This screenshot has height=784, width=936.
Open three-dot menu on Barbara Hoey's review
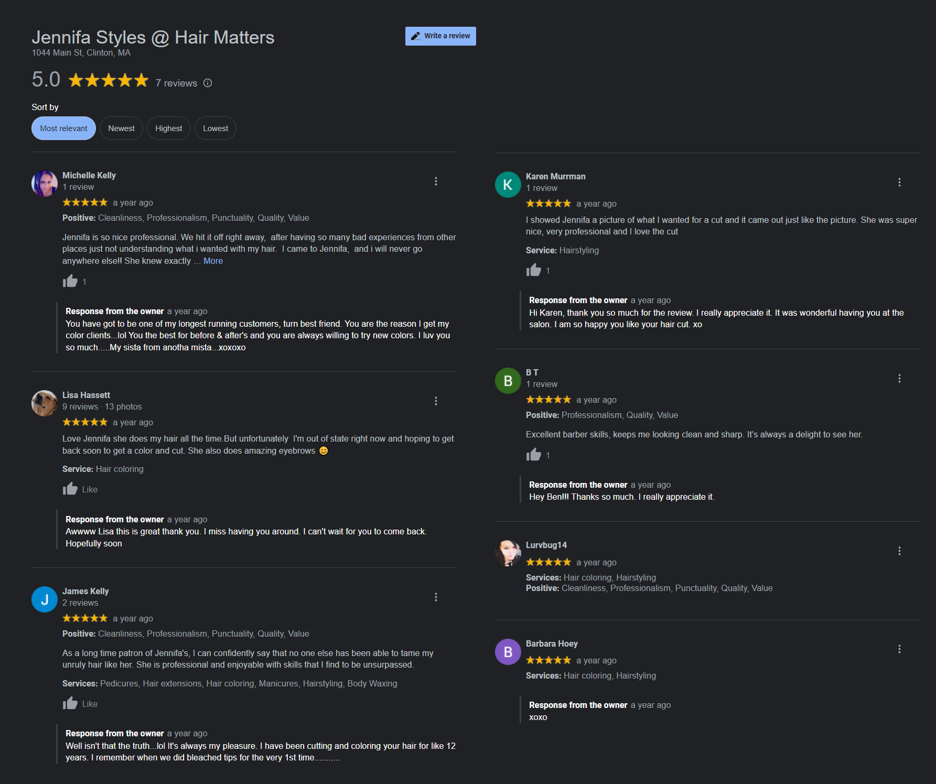click(899, 649)
